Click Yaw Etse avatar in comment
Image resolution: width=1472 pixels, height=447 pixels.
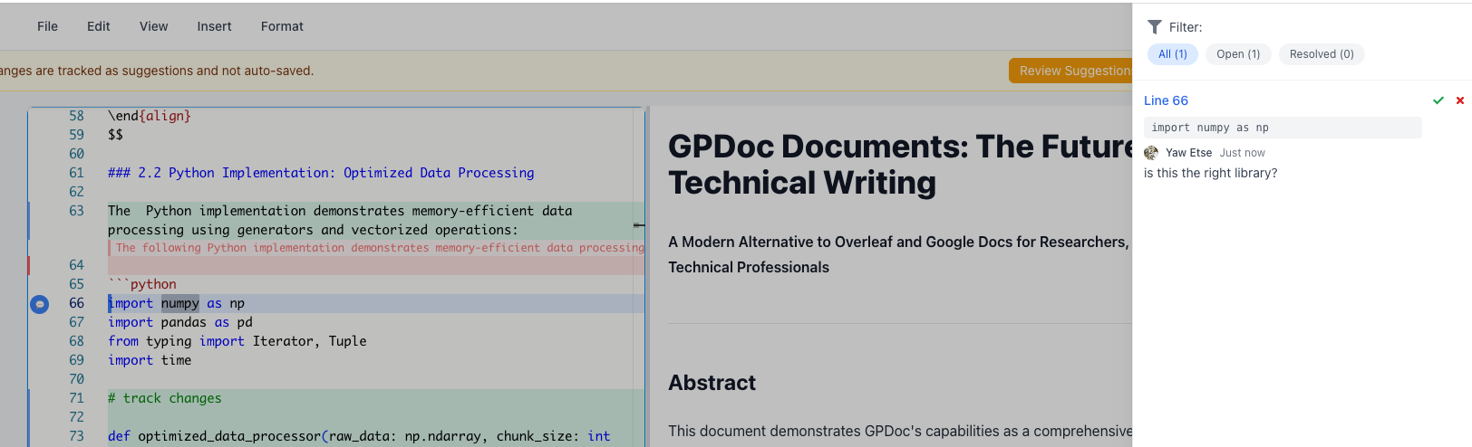pos(1151,153)
